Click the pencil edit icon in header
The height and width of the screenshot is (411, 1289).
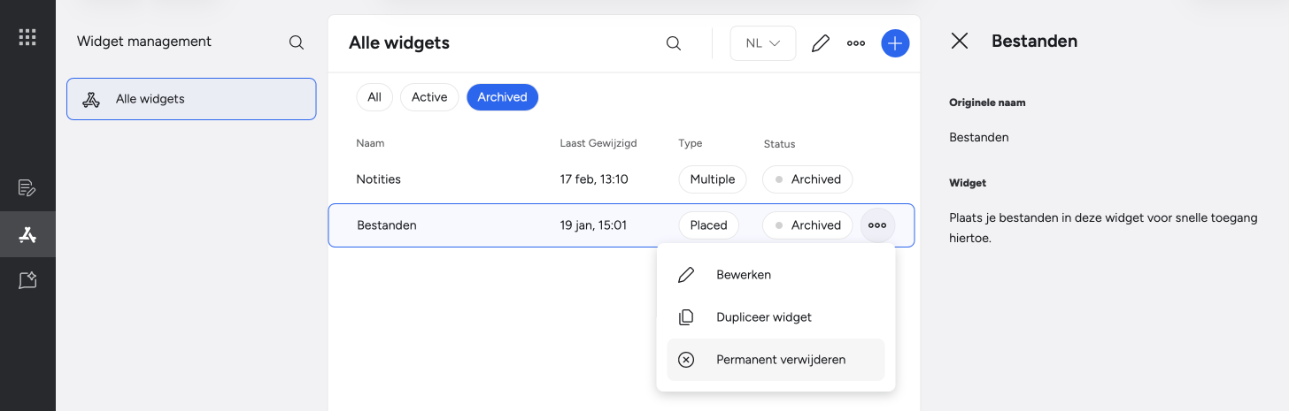821,43
